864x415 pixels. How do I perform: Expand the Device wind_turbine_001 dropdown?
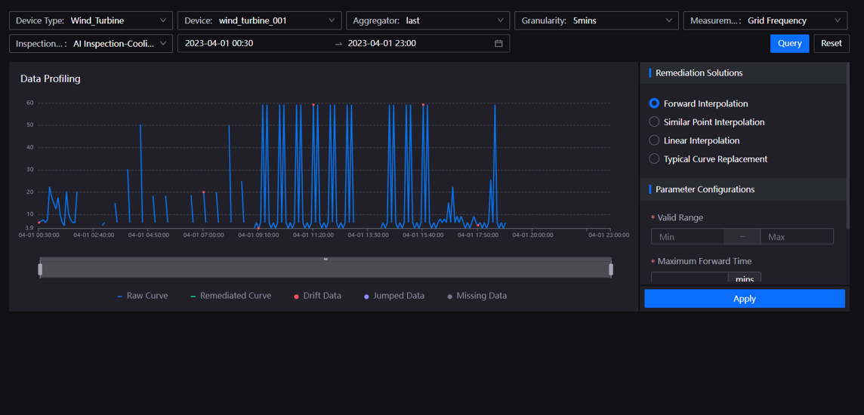pos(259,20)
